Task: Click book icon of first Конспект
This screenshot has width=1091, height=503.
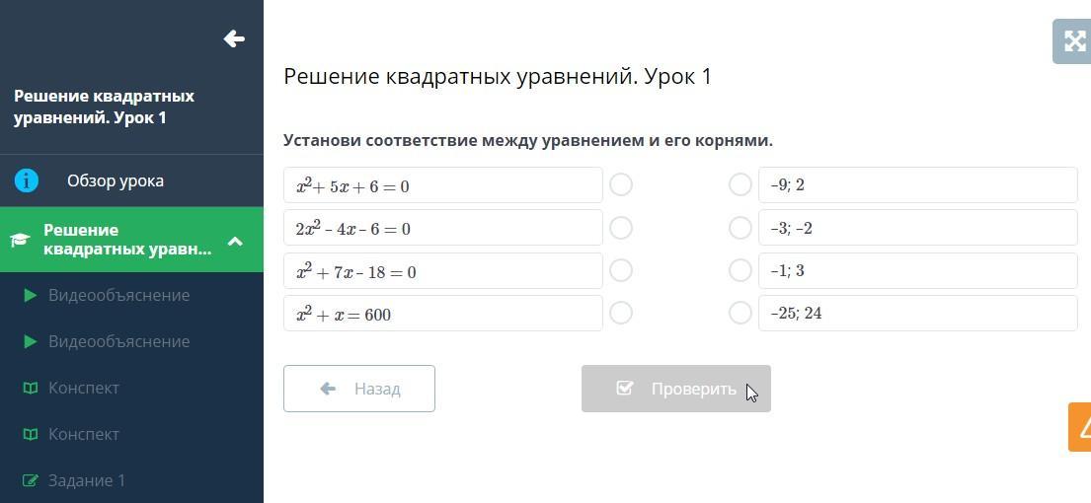Action: click(31, 388)
